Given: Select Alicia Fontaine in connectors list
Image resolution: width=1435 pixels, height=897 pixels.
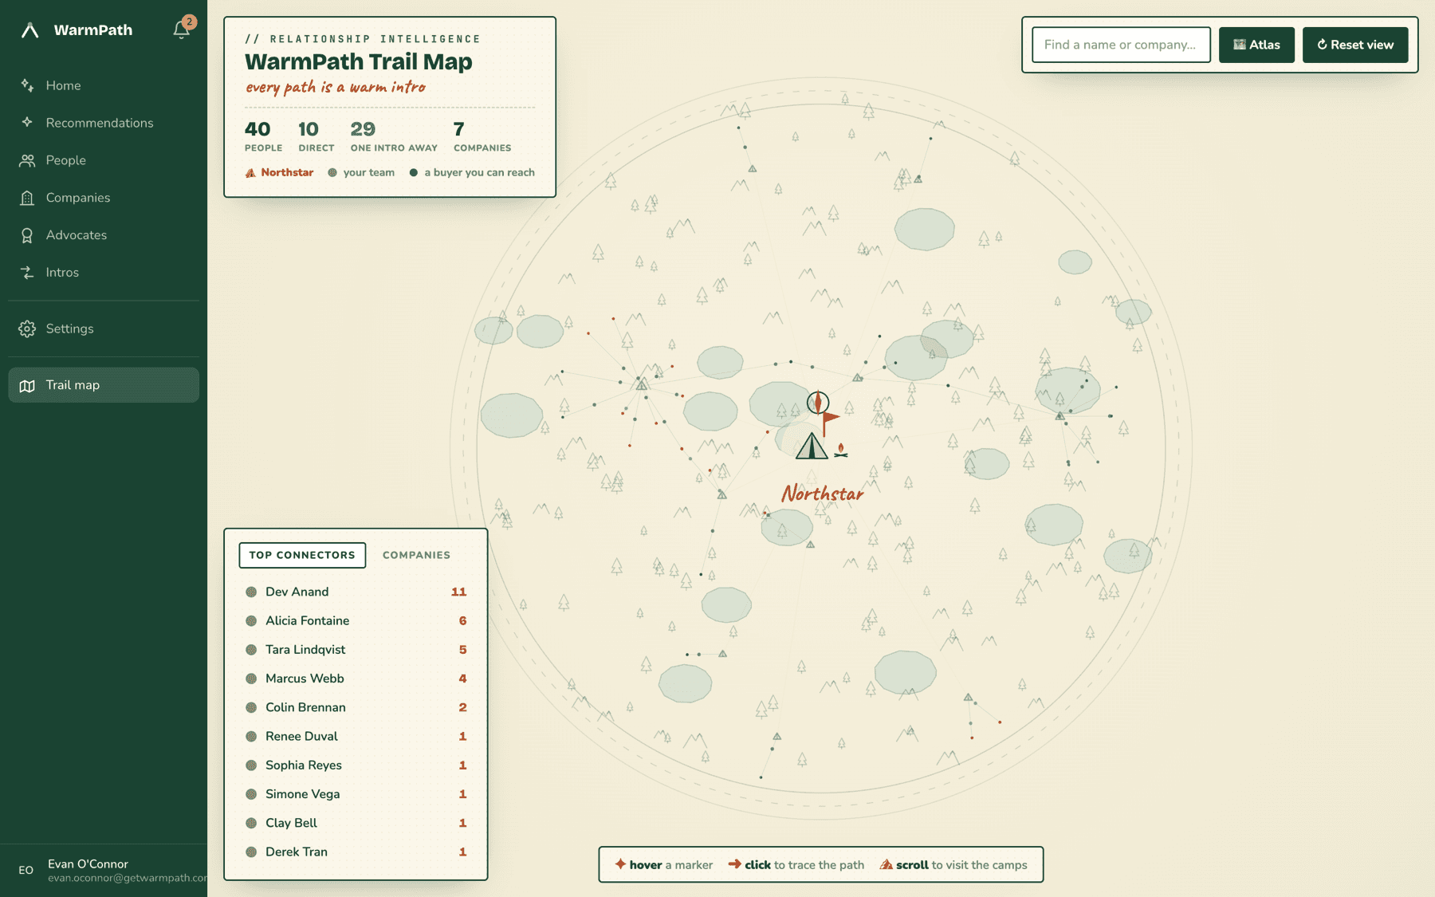Looking at the screenshot, I should 356,620.
